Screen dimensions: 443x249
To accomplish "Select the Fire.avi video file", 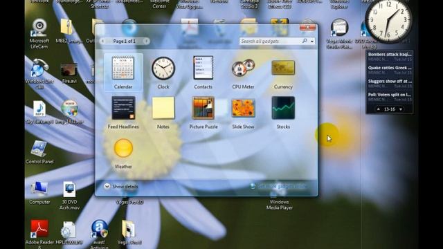I will point(69,73).
